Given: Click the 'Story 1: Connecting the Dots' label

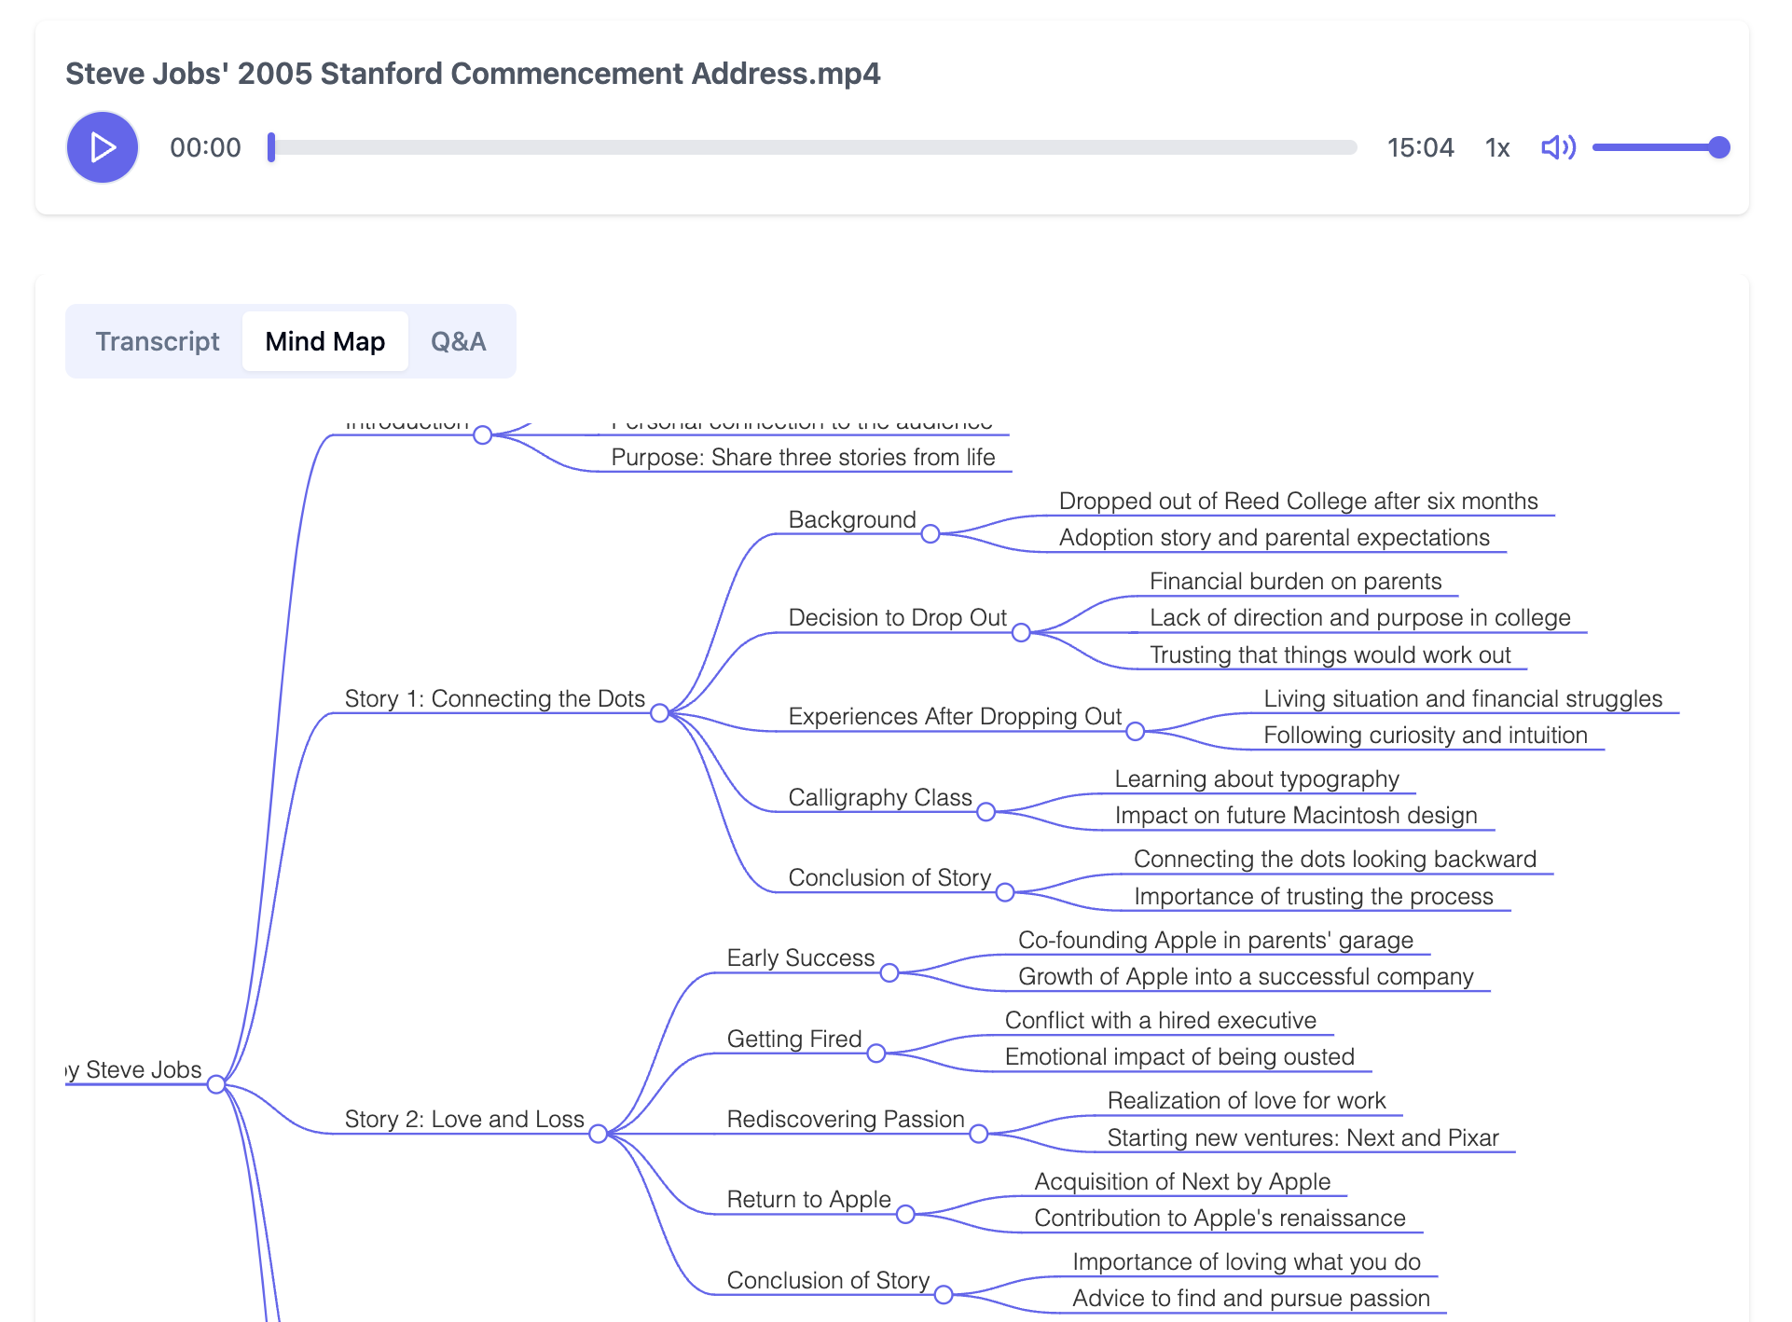Looking at the screenshot, I should 494,698.
